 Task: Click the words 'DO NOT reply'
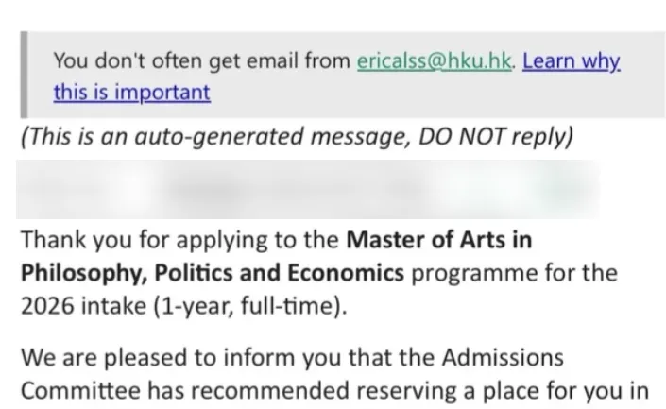(x=493, y=137)
